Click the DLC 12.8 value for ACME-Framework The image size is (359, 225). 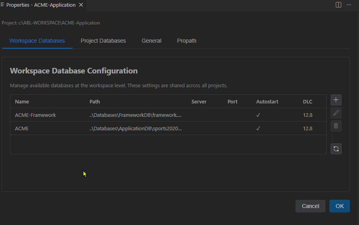308,115
